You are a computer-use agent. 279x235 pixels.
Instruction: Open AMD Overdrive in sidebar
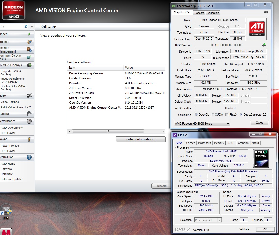tap(12, 128)
